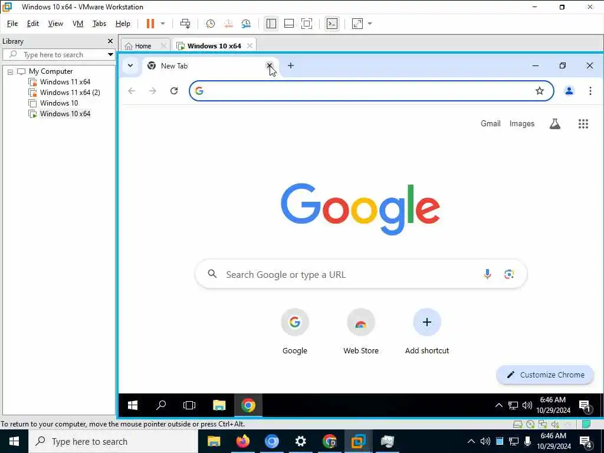The image size is (604, 453).
Task: Toggle the library sidebar view icon
Action: 271,24
